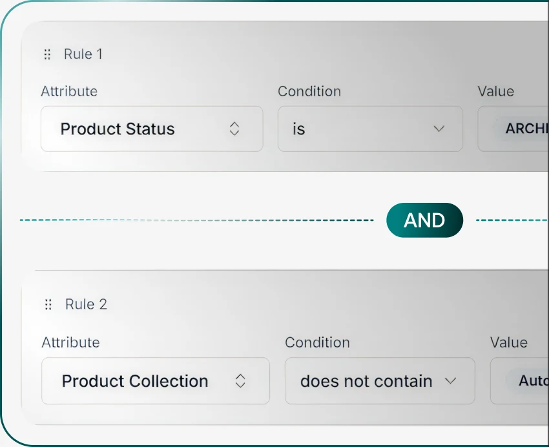Click the Attribute label in Rule 2
Image resolution: width=549 pixels, height=447 pixels.
(x=71, y=342)
